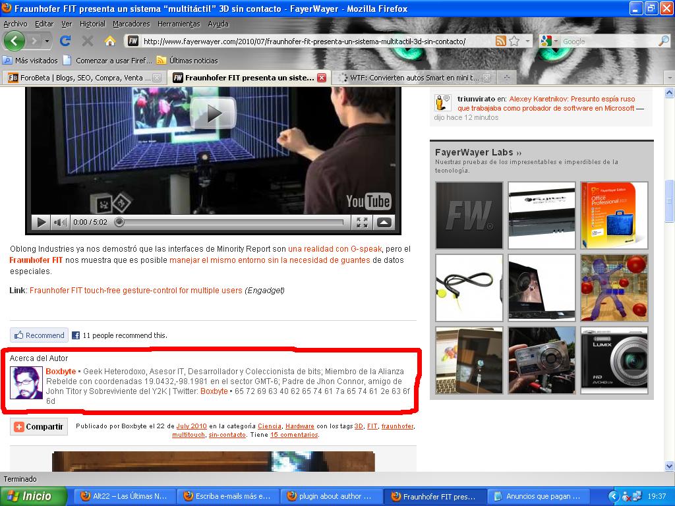Open the address bar history dropdown

tap(527, 42)
